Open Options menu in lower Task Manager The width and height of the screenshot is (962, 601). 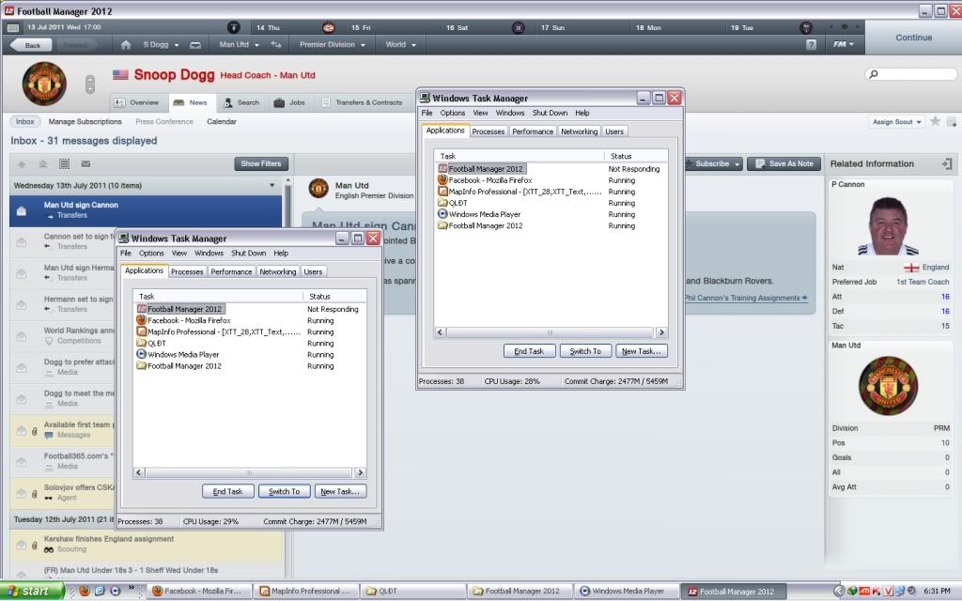(151, 254)
